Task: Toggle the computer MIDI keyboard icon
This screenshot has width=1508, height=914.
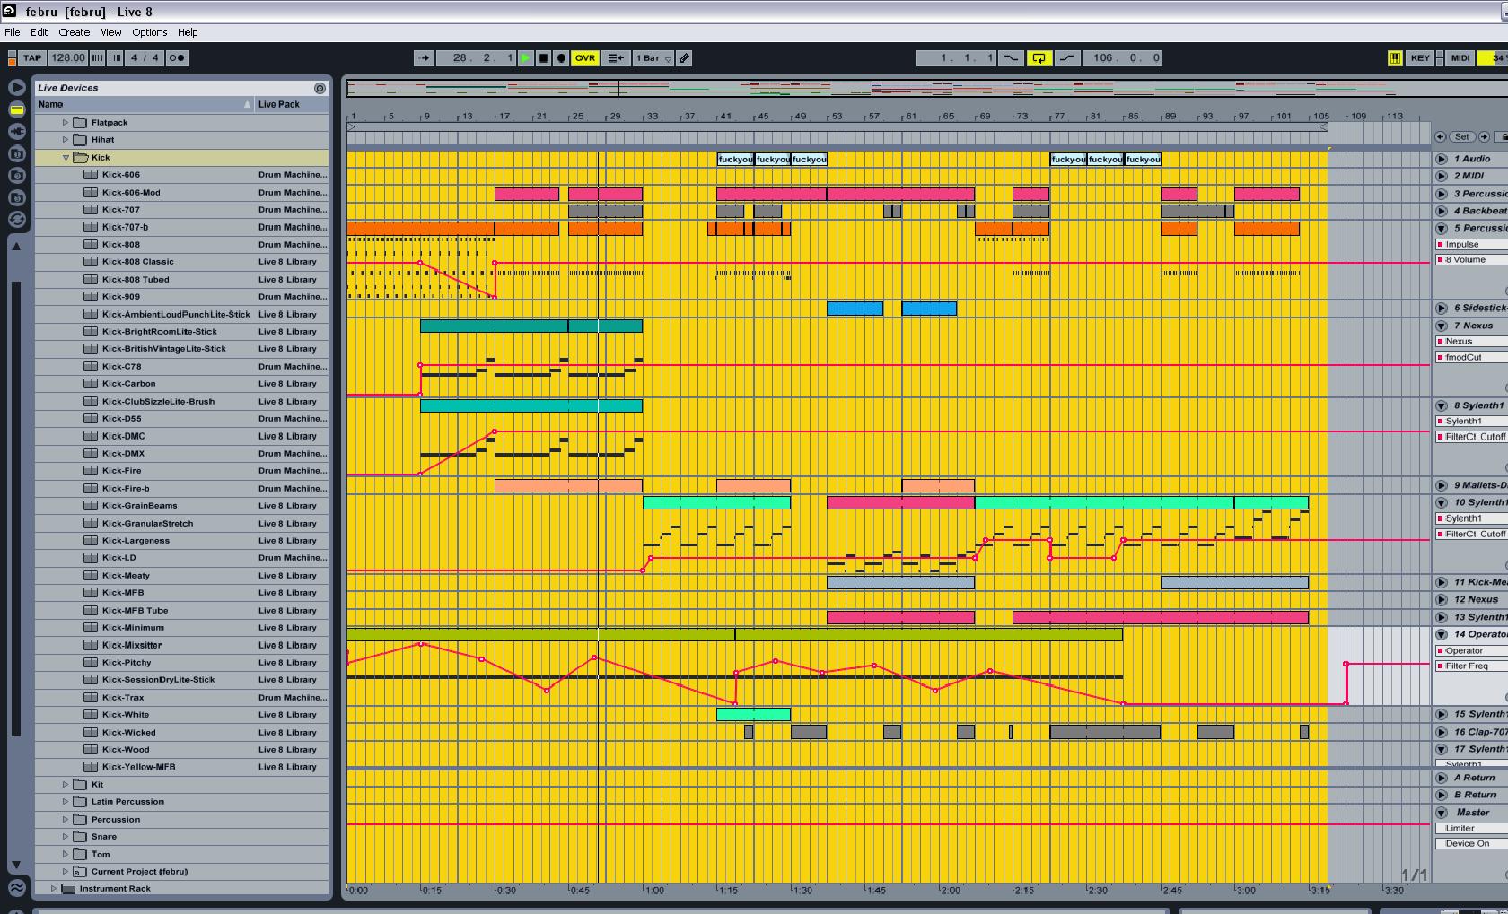Action: tap(1395, 58)
